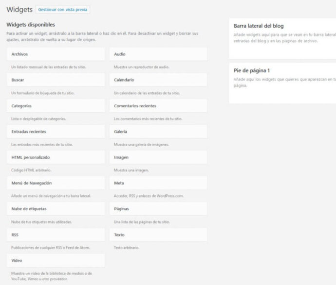Click the Gestionar con vista previa button
This screenshot has height=285, width=336.
pyautogui.click(x=62, y=9)
